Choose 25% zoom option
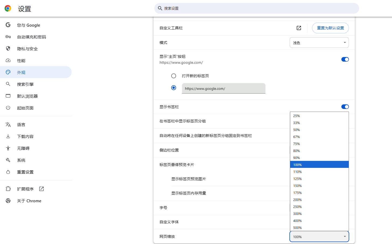The height and width of the screenshot is (244, 392). 319,116
